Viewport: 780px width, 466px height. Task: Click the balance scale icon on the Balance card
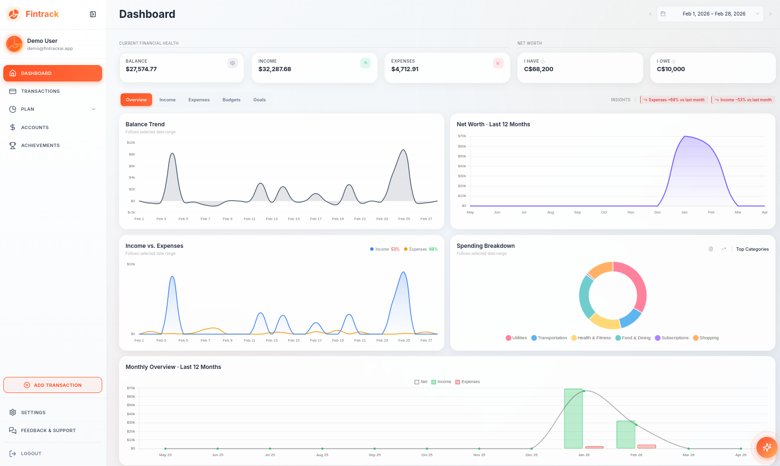(232, 63)
